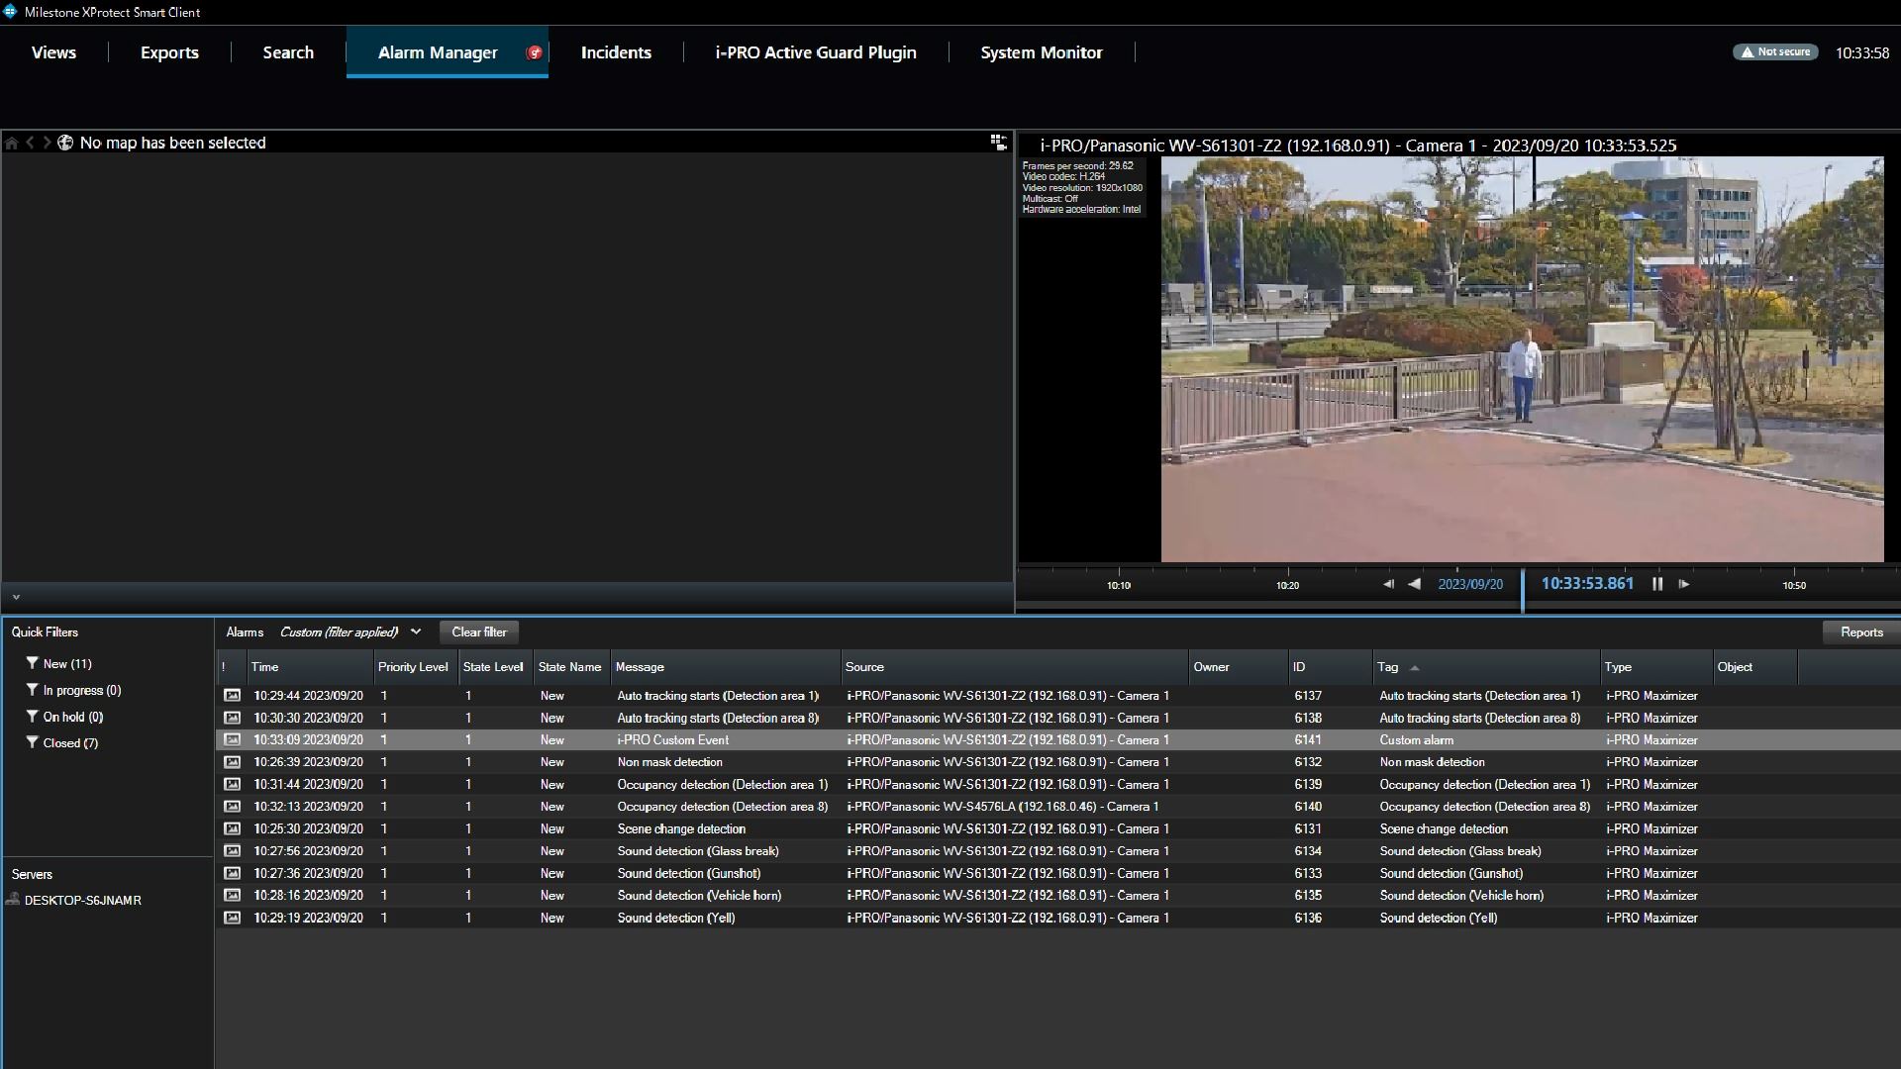Sort by Source column header

click(x=1014, y=667)
